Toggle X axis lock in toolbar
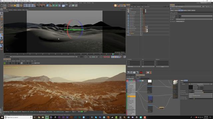 point(25,6)
